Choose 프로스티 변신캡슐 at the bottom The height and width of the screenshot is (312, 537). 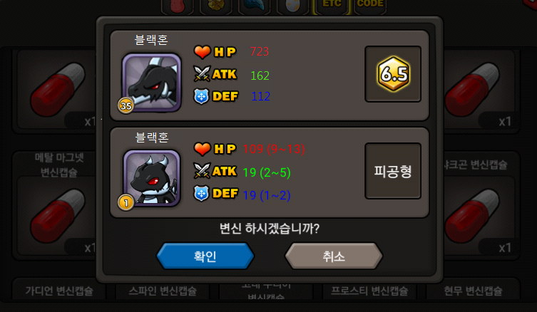click(369, 291)
